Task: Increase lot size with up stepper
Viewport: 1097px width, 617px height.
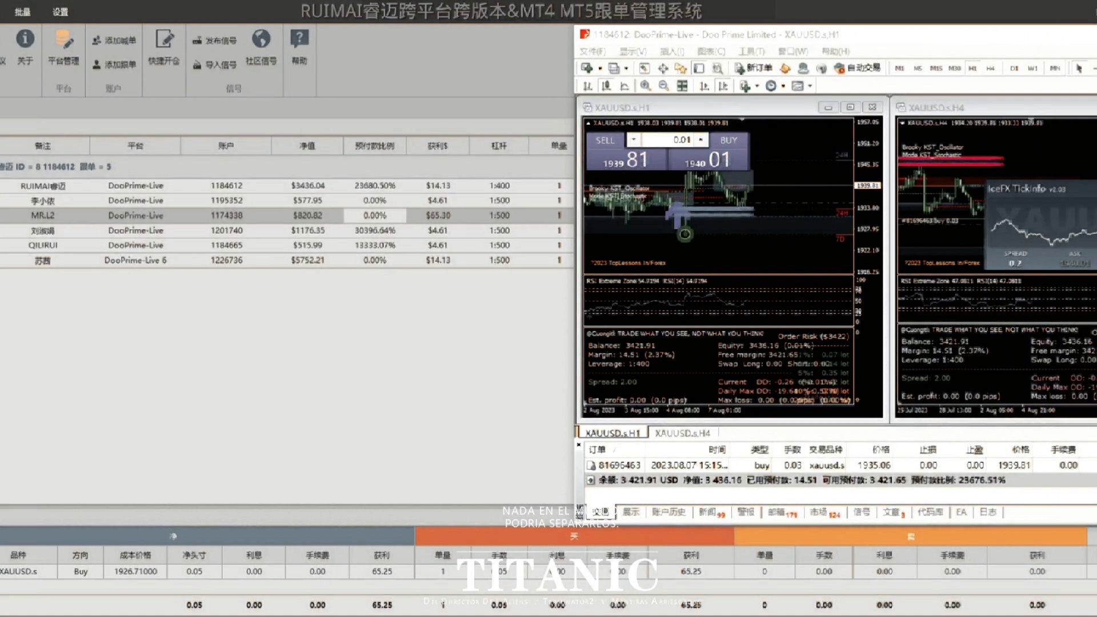Action: (700, 140)
